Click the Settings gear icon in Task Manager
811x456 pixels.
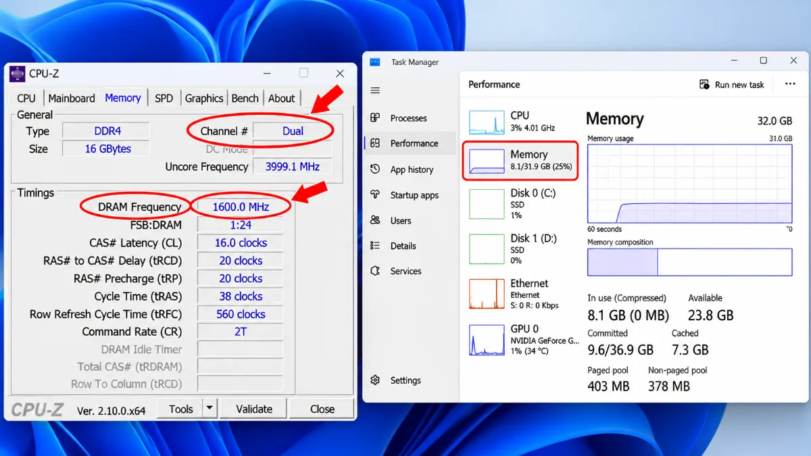[x=376, y=380]
